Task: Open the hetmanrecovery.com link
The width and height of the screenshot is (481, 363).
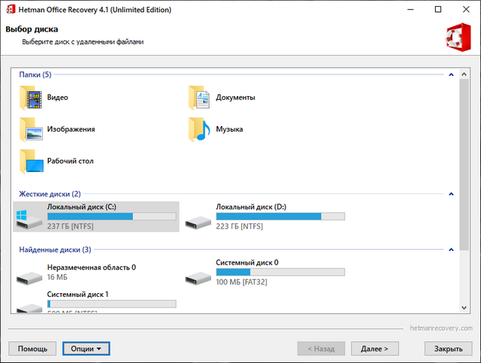Action: 440,328
